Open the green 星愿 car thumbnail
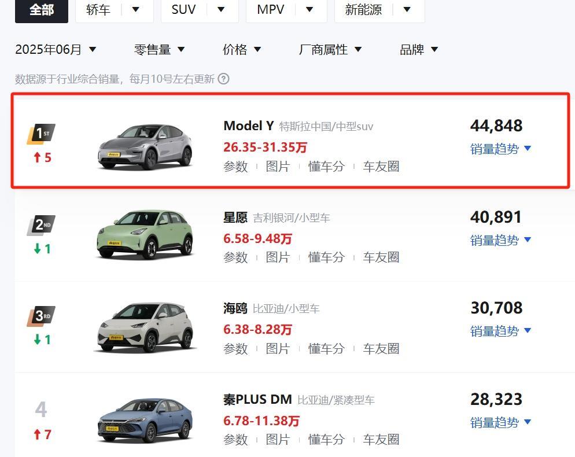Viewport: 575px width, 457px height. pyautogui.click(x=145, y=234)
